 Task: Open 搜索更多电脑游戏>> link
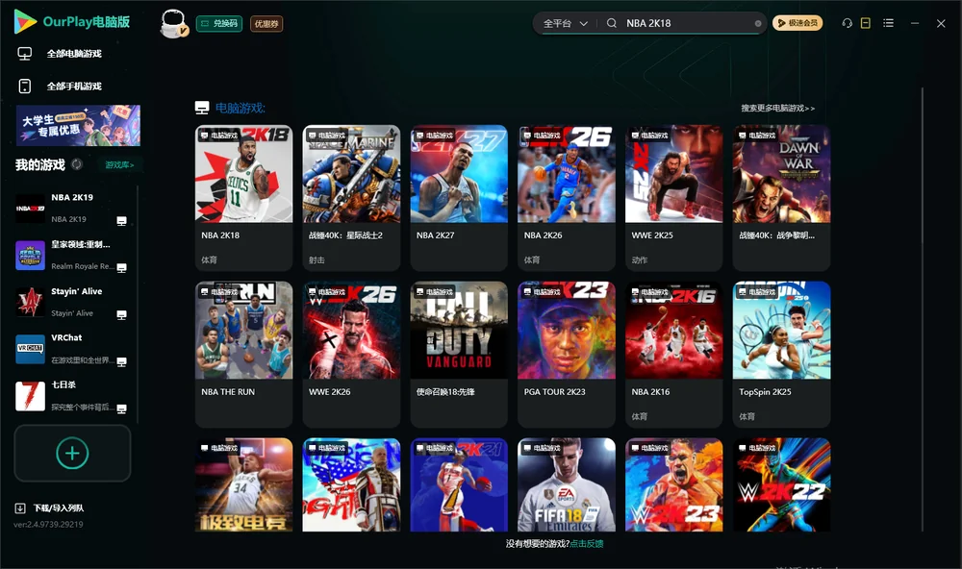point(777,109)
